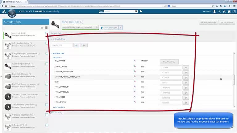This screenshot has height=133, width=237.
Task: Collapse the Conn-Rod DOE group
Action: (58, 53)
